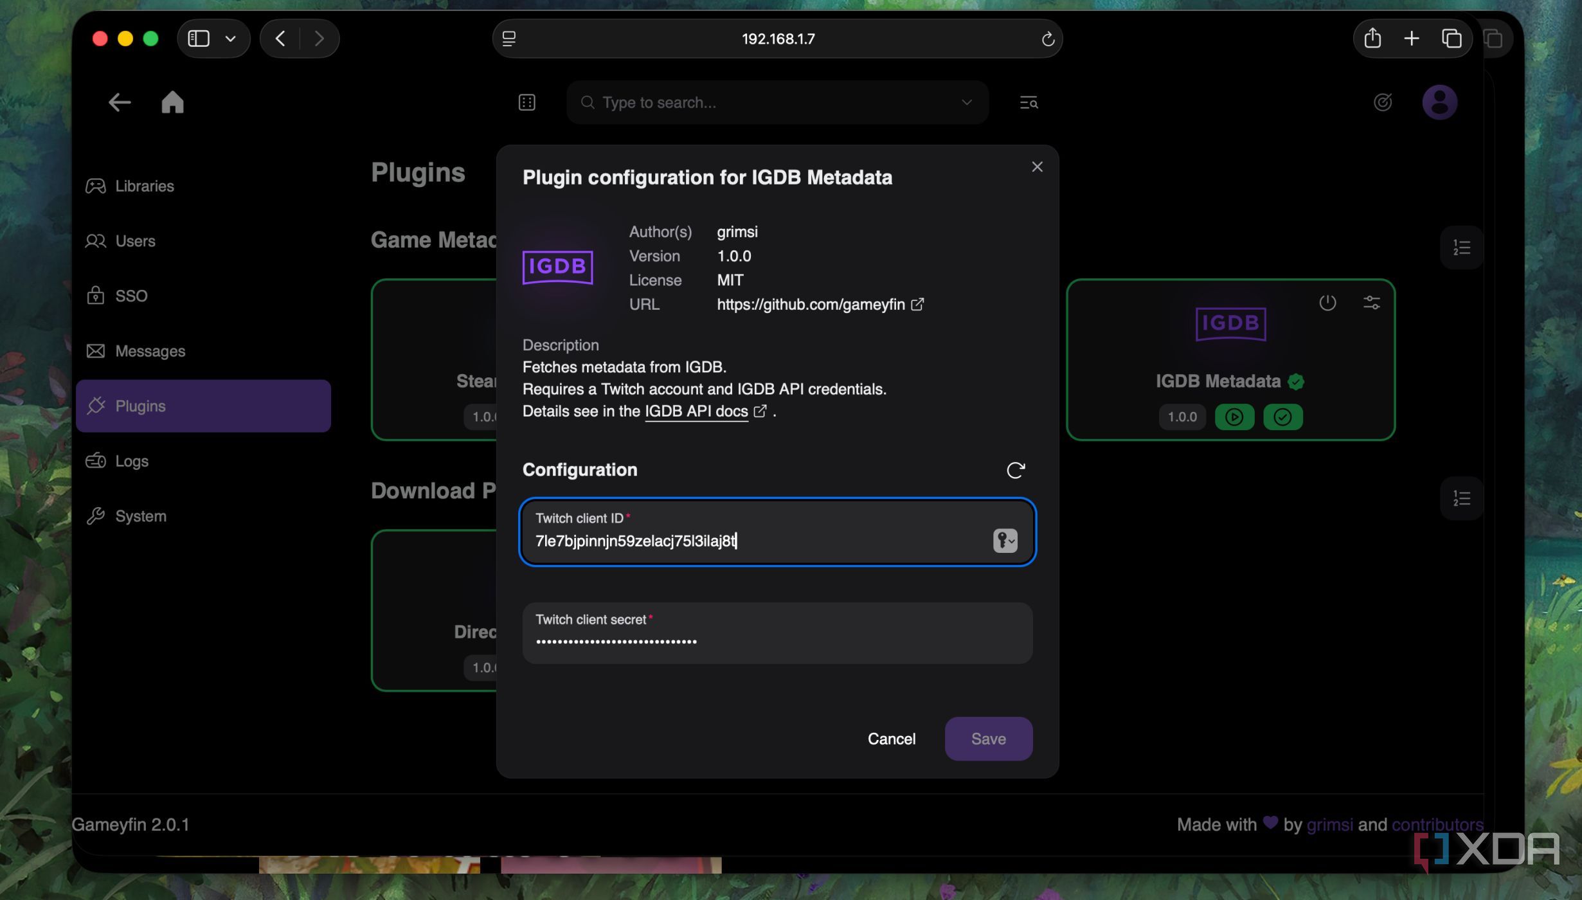Select Plugins in the sidebar
The image size is (1582, 900).
203,406
